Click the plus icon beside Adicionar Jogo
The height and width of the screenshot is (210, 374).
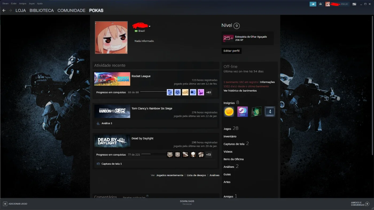tap(5, 204)
